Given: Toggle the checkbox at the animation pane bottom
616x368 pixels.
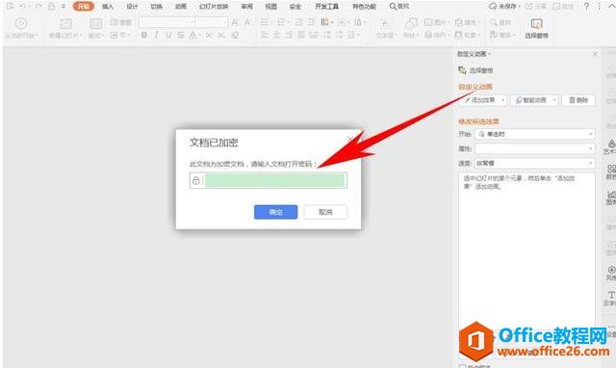Looking at the screenshot, I should click(x=462, y=366).
